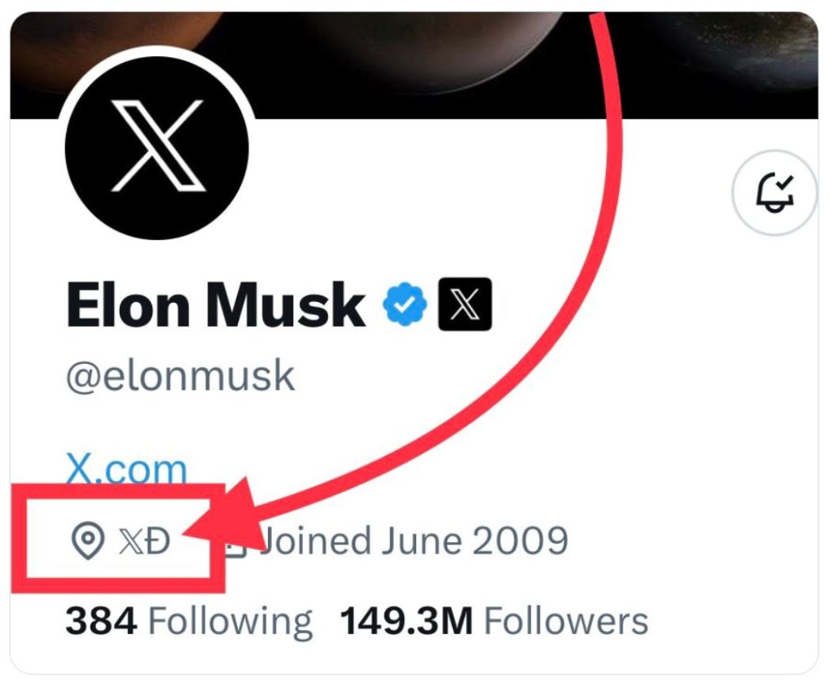Screen dimensions: 834x696
Task: Open the 149.3M Followers list
Action: [x=494, y=622]
